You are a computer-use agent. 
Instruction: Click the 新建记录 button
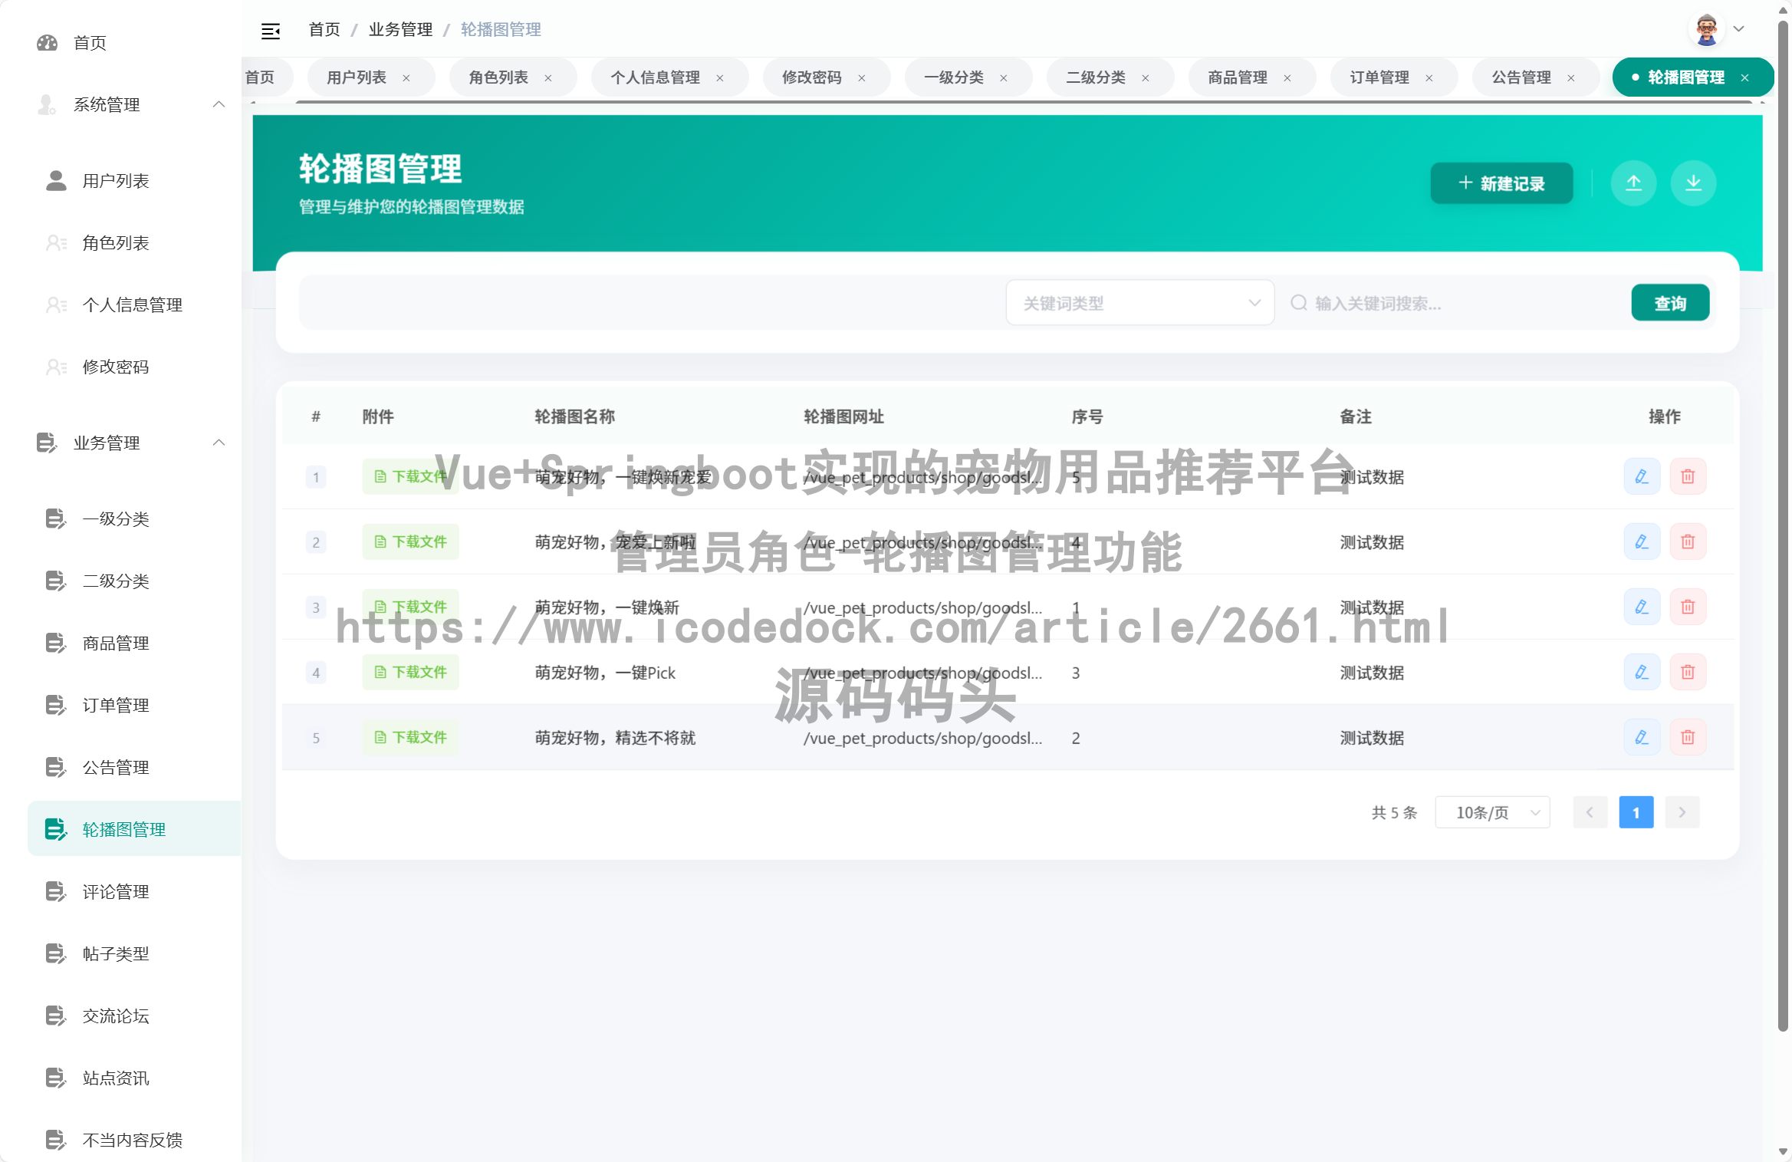tap(1501, 183)
